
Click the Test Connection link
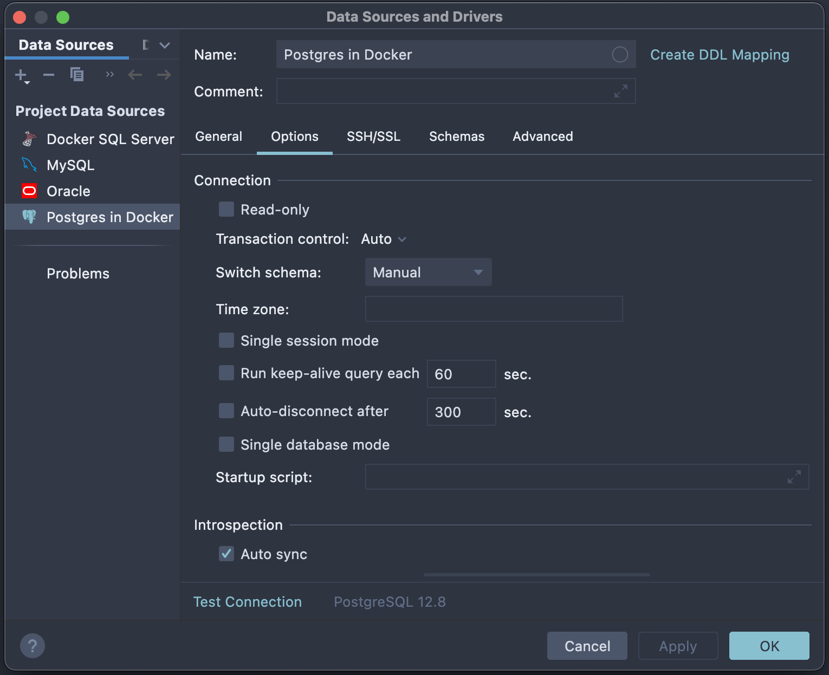[x=248, y=602]
